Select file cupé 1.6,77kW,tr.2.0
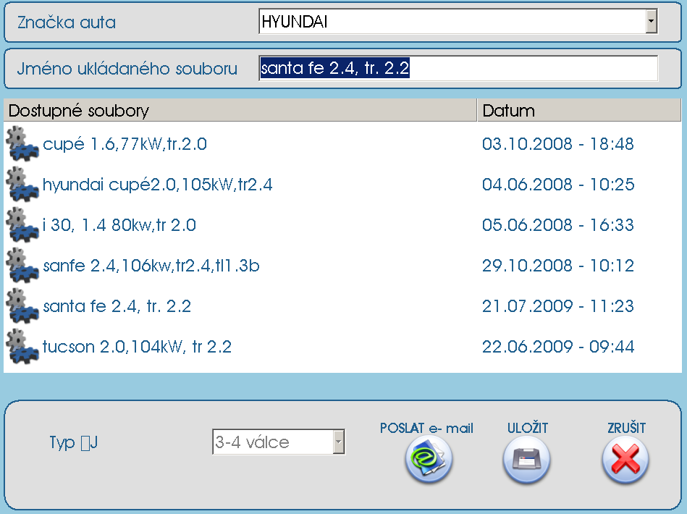This screenshot has height=514, width=687. 125,144
